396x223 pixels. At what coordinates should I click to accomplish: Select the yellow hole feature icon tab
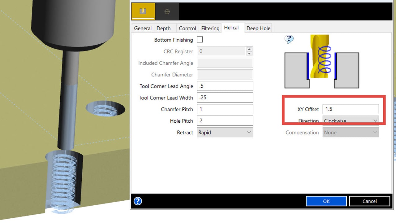(143, 11)
